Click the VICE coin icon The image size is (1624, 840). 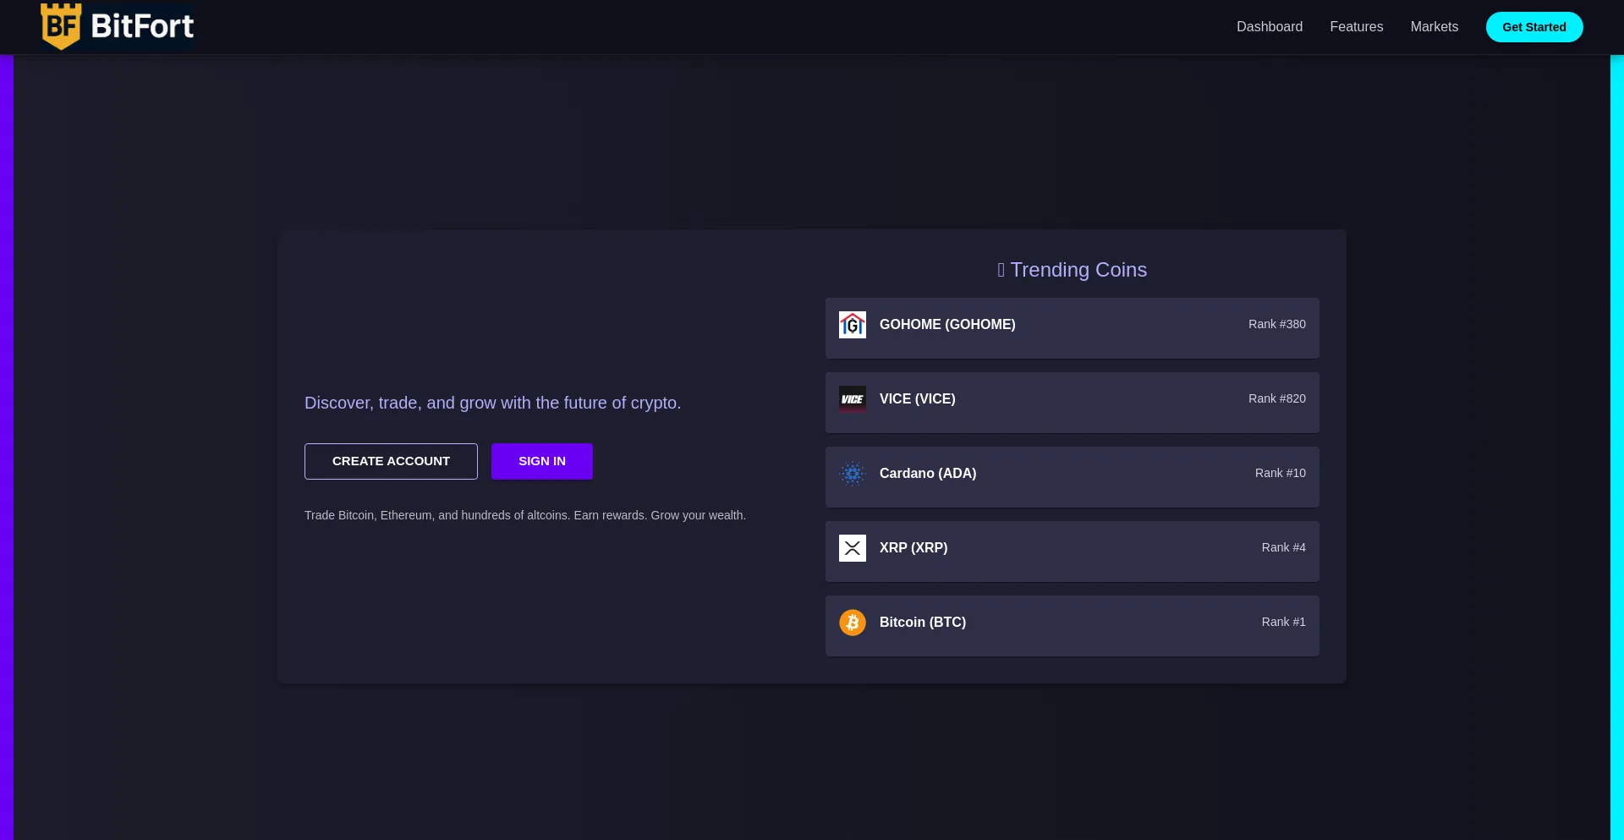coord(853,399)
